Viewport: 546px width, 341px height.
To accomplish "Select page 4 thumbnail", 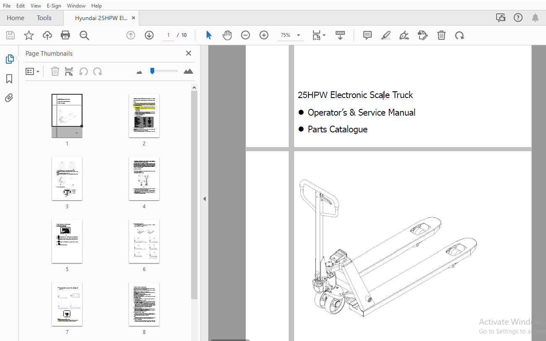I will pos(144,178).
